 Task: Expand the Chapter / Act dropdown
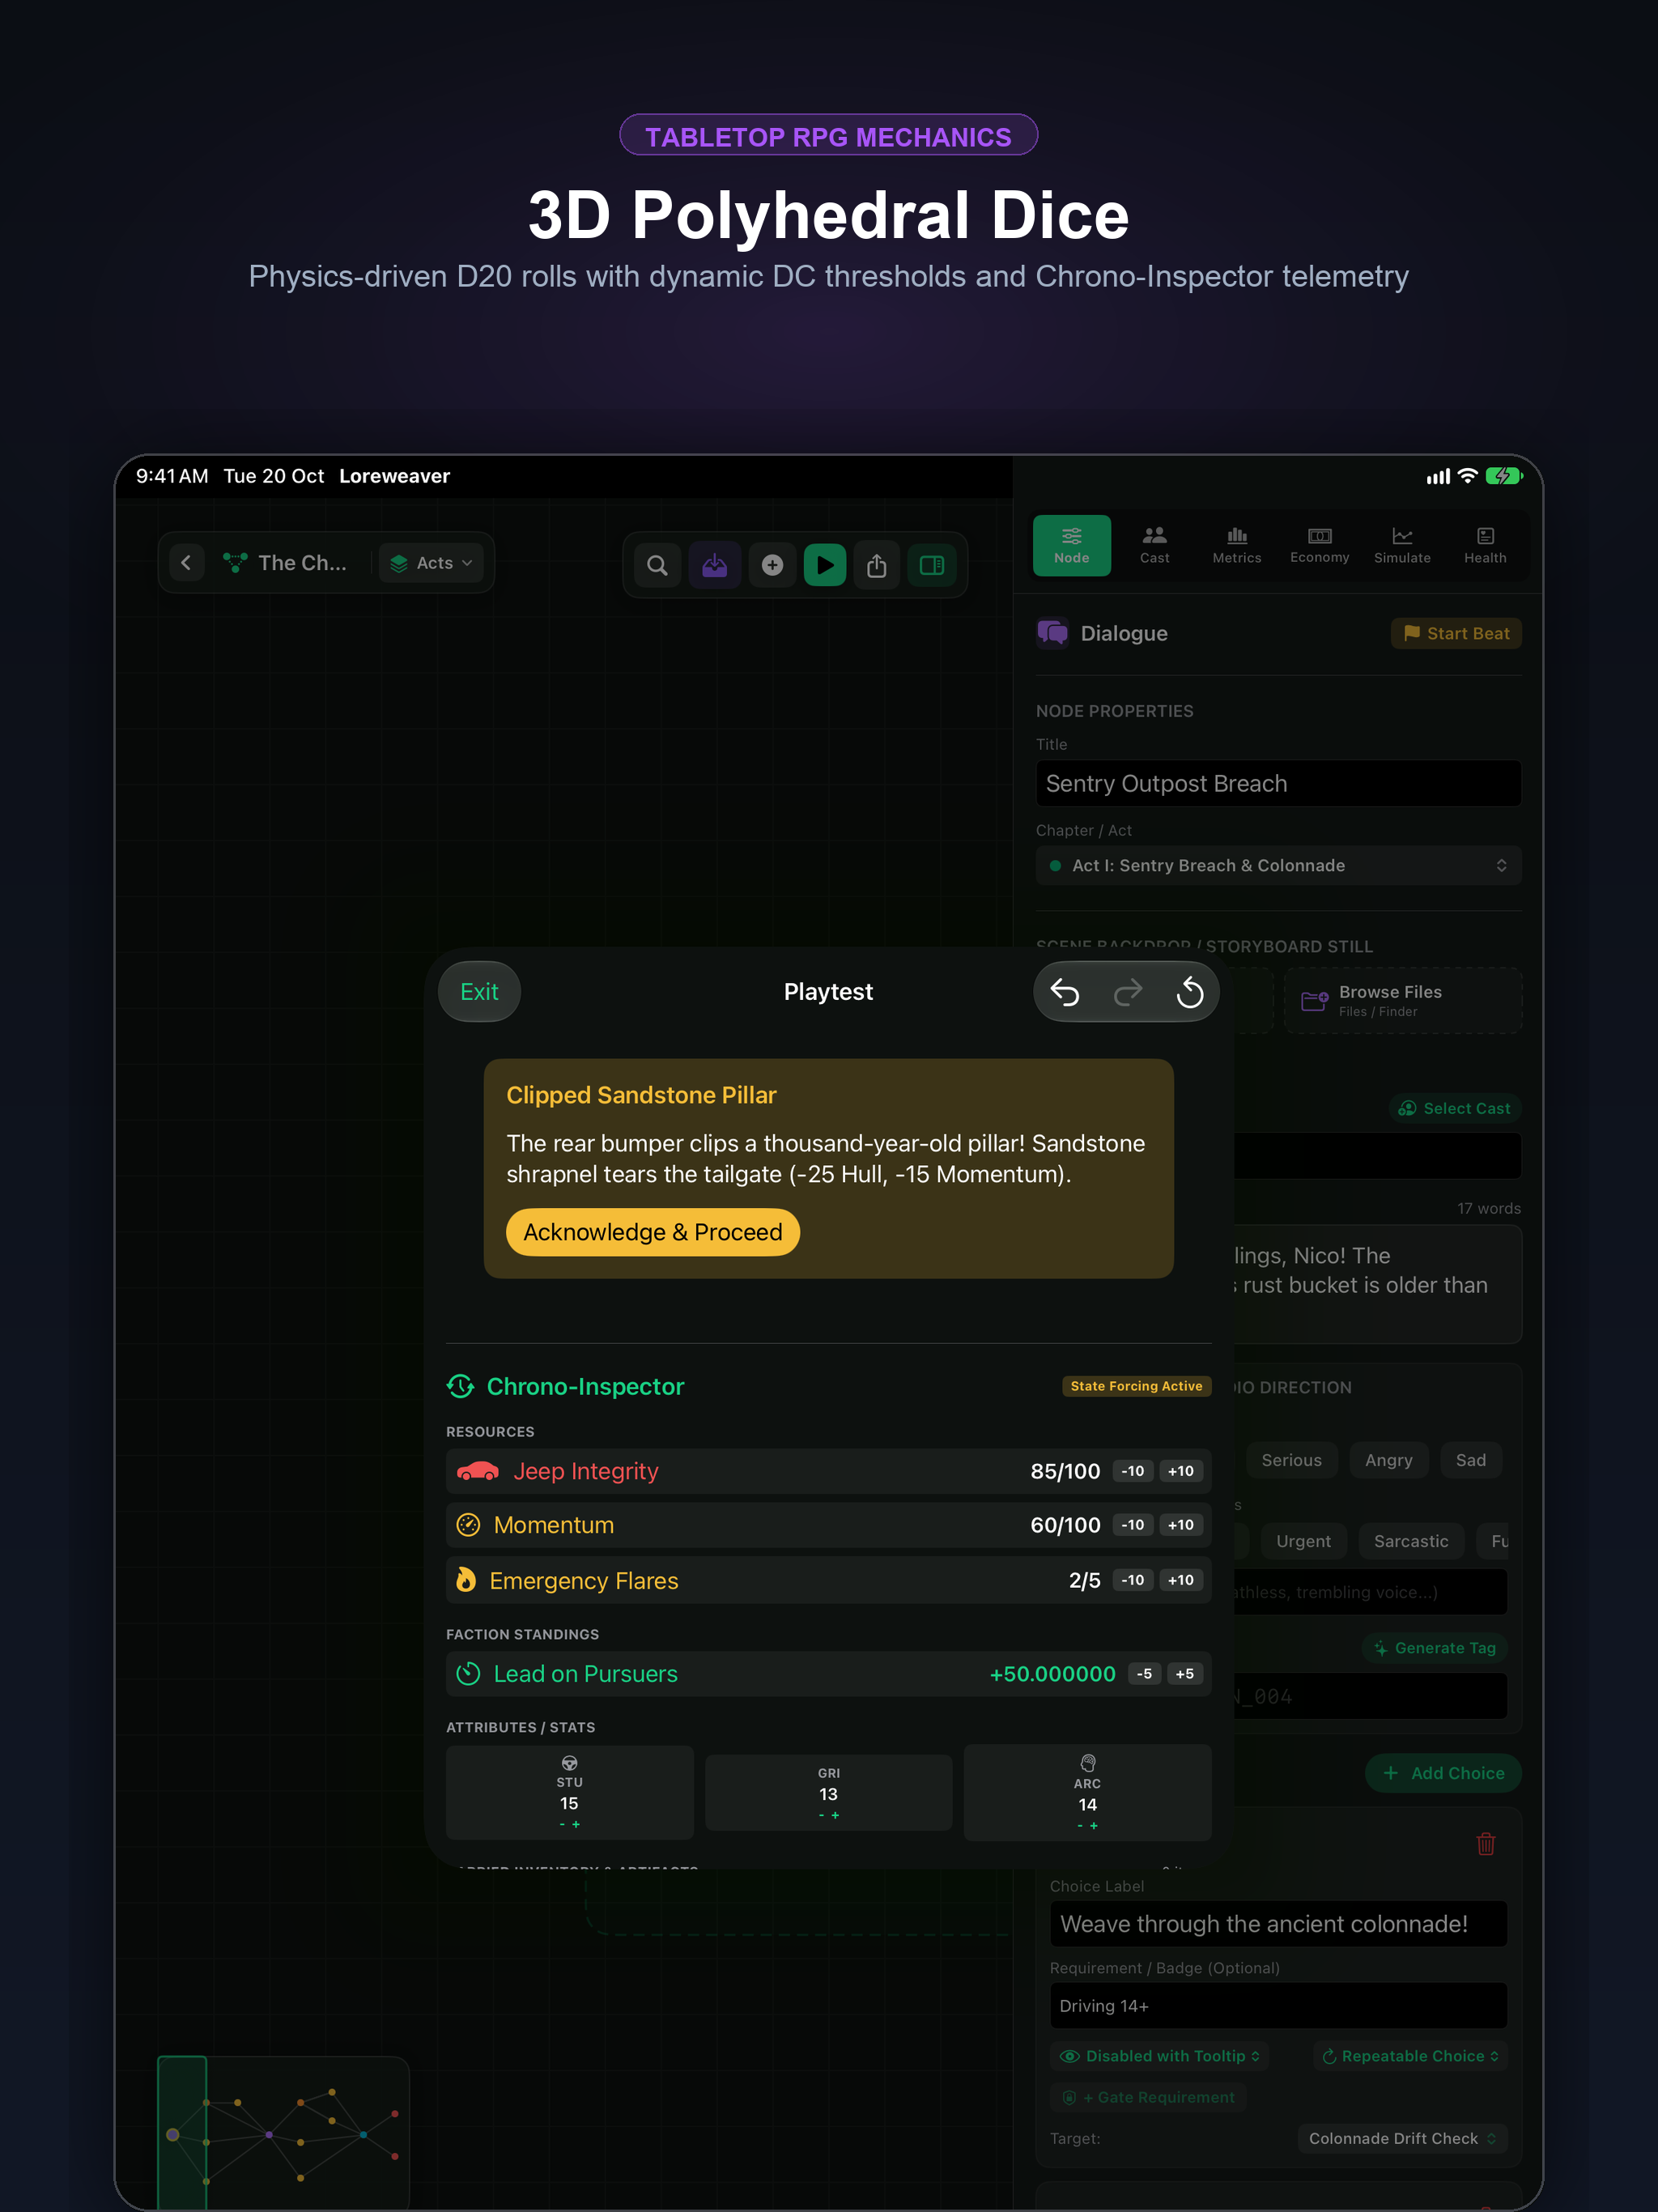click(1278, 866)
